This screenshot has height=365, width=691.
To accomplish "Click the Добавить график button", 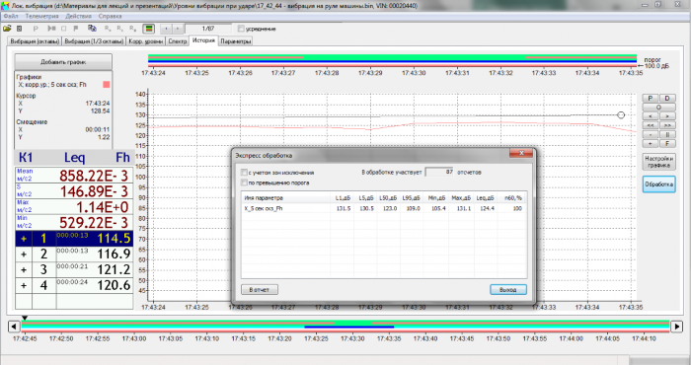I will (x=63, y=62).
